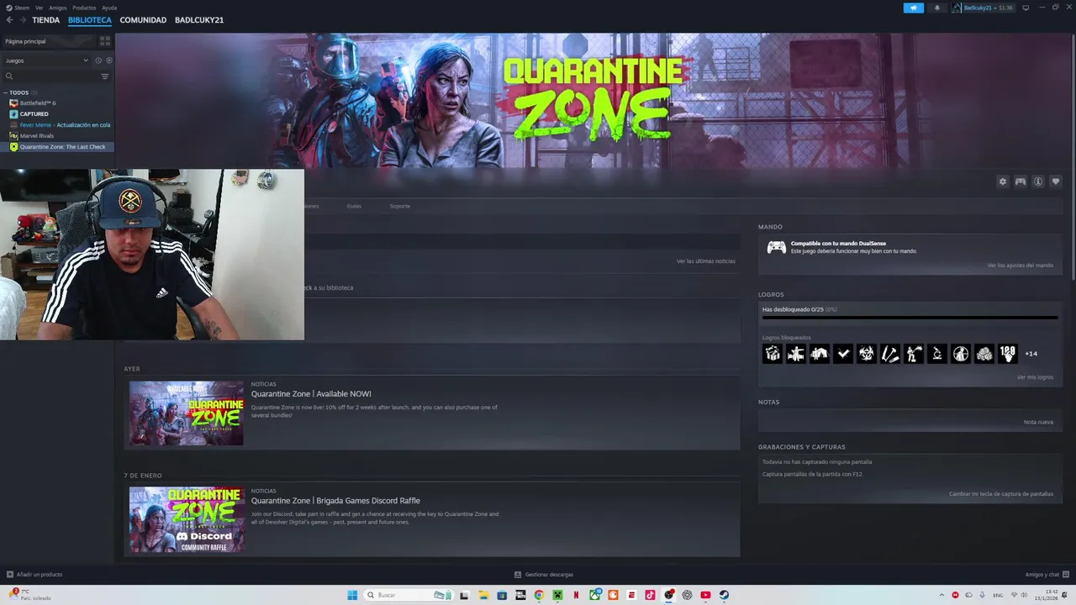Collapse the TODOS category

6,92
